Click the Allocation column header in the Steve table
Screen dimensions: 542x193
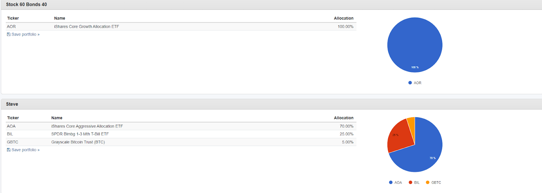(343, 118)
